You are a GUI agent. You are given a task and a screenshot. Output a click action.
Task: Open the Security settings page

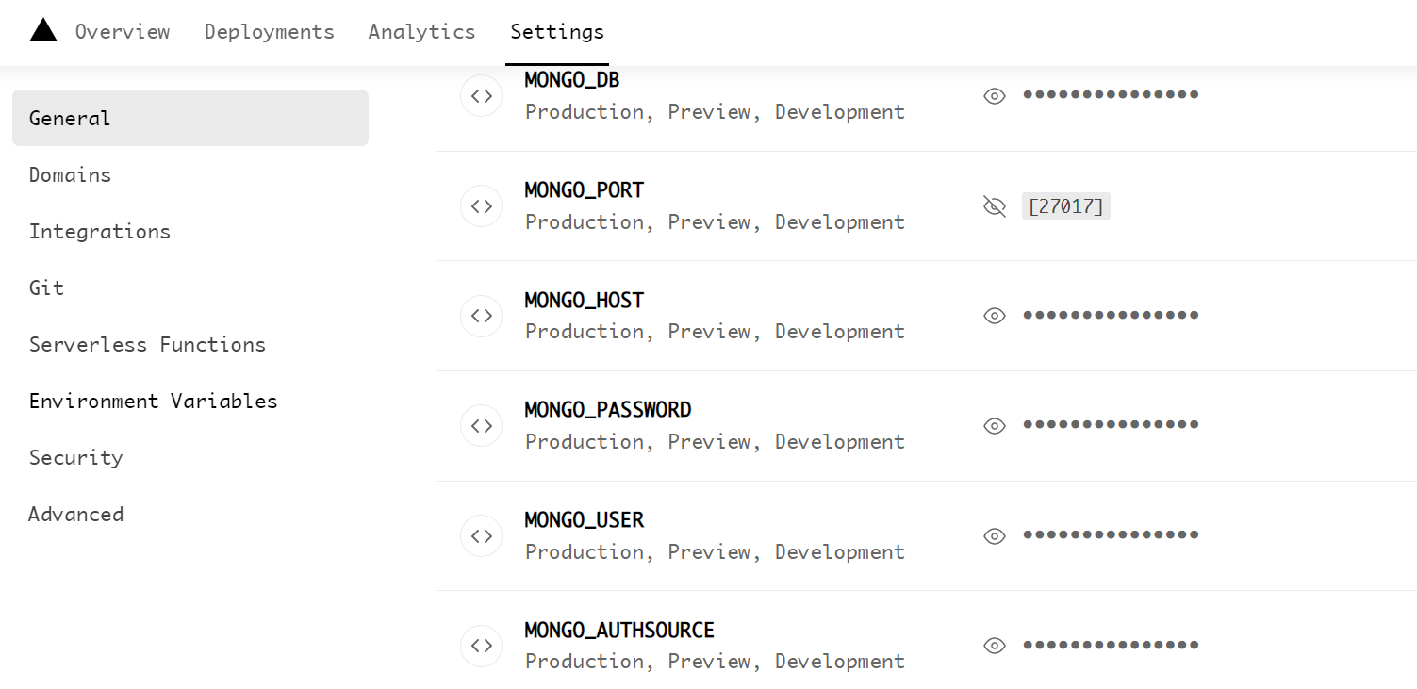click(75, 457)
